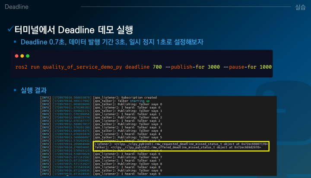The image size is (311, 178).
Task: Select the title '터미널에서 Deadline 데모 실행'
Action: (x=73, y=30)
